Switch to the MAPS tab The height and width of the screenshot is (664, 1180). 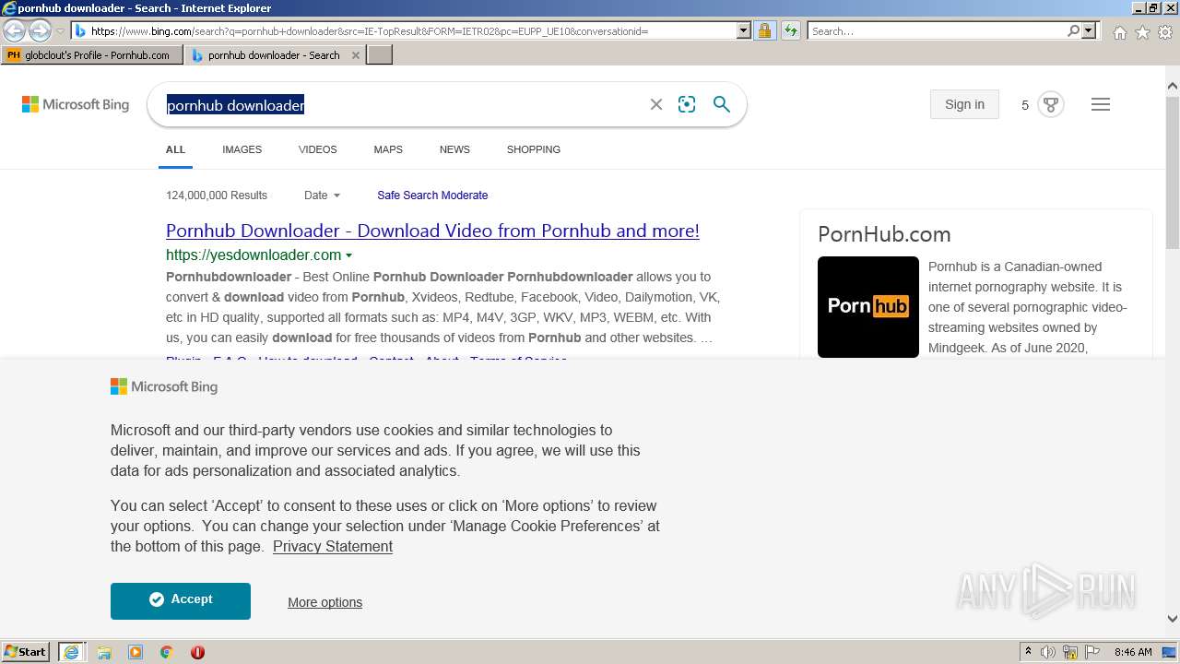pyautogui.click(x=388, y=149)
